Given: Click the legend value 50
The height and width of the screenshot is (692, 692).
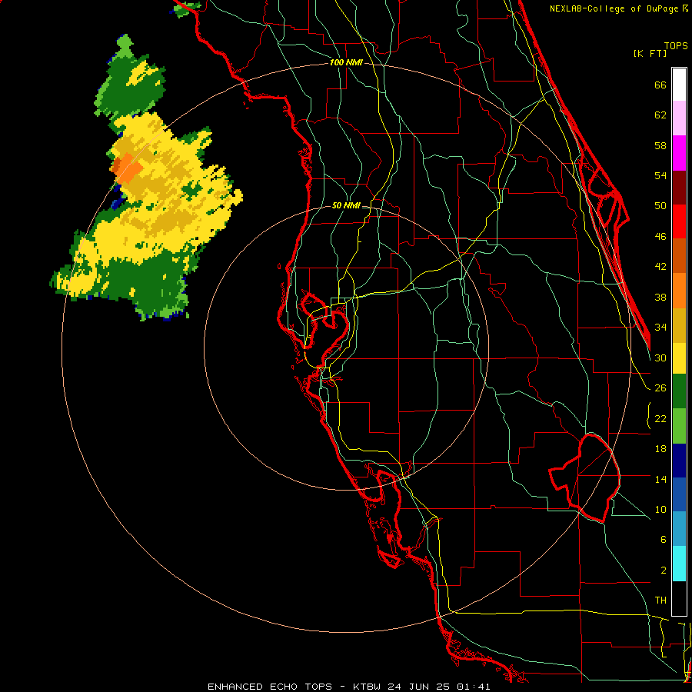Looking at the screenshot, I should click(660, 206).
